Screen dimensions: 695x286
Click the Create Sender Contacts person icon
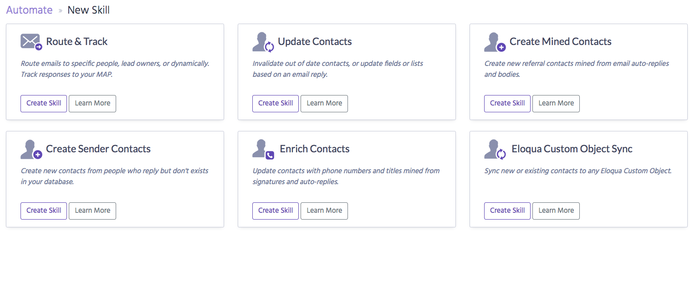pos(31,149)
